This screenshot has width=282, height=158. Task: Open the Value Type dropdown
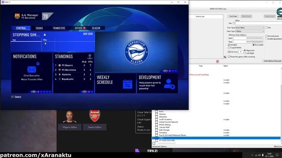point(250,31)
